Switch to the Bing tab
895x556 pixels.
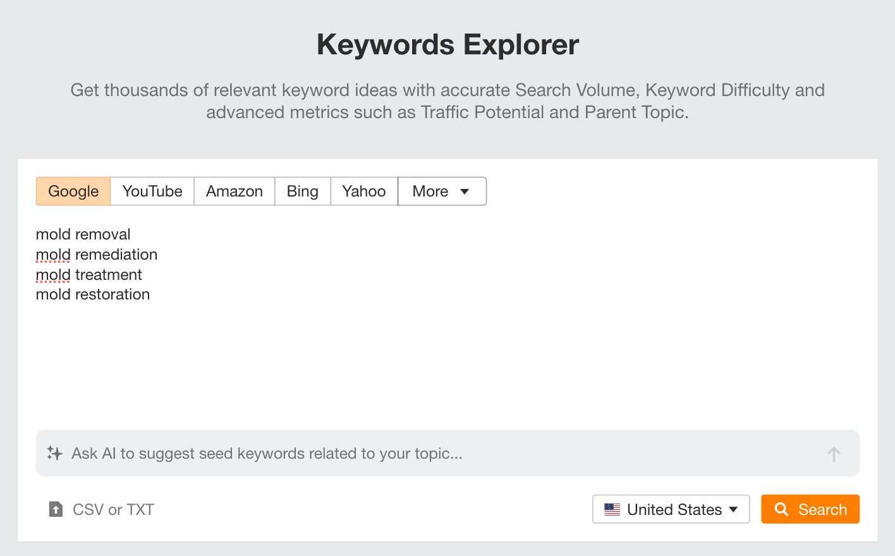pyautogui.click(x=302, y=191)
